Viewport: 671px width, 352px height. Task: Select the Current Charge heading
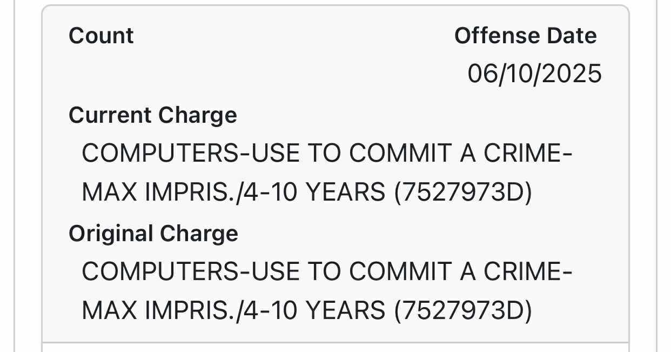click(x=153, y=115)
